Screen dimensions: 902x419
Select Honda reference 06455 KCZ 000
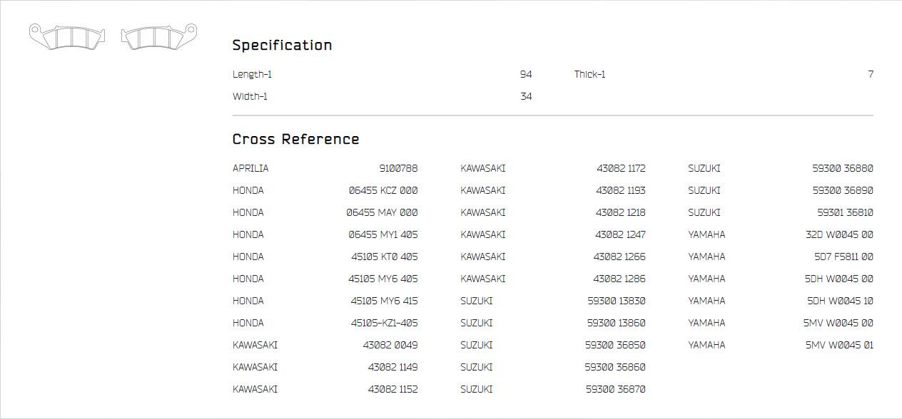click(383, 191)
